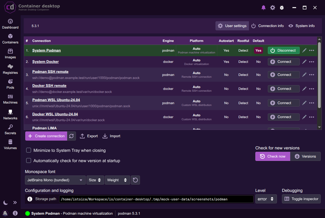Image resolution: width=325 pixels, height=218 pixels.
Task: Expand the sidebar with double chevron
Action: [15, 203]
